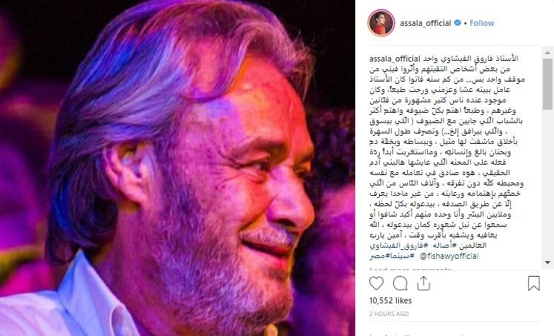
Task: Click the caption scrollbar down arrow
Action: coord(547,263)
